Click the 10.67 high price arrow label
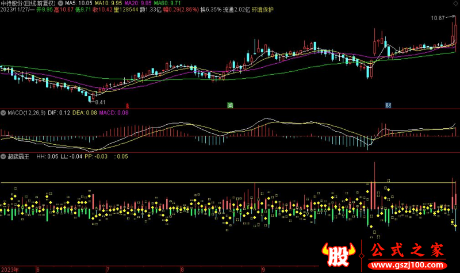This screenshot has width=460, height=273. (439, 18)
